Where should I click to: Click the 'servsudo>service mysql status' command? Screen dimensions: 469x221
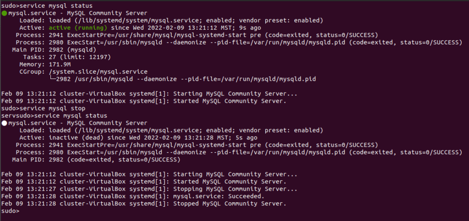(x=55, y=116)
